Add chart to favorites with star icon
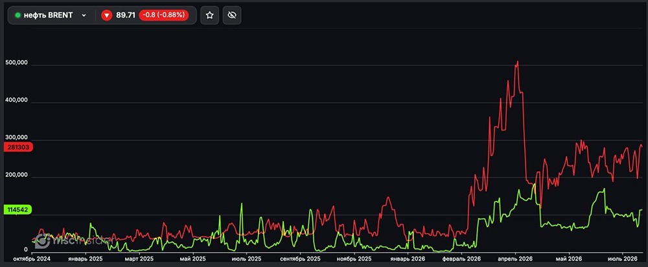The width and height of the screenshot is (648, 267). point(209,16)
